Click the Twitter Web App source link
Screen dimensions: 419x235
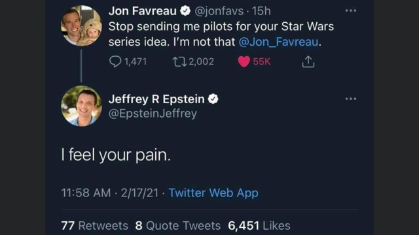pyautogui.click(x=213, y=193)
